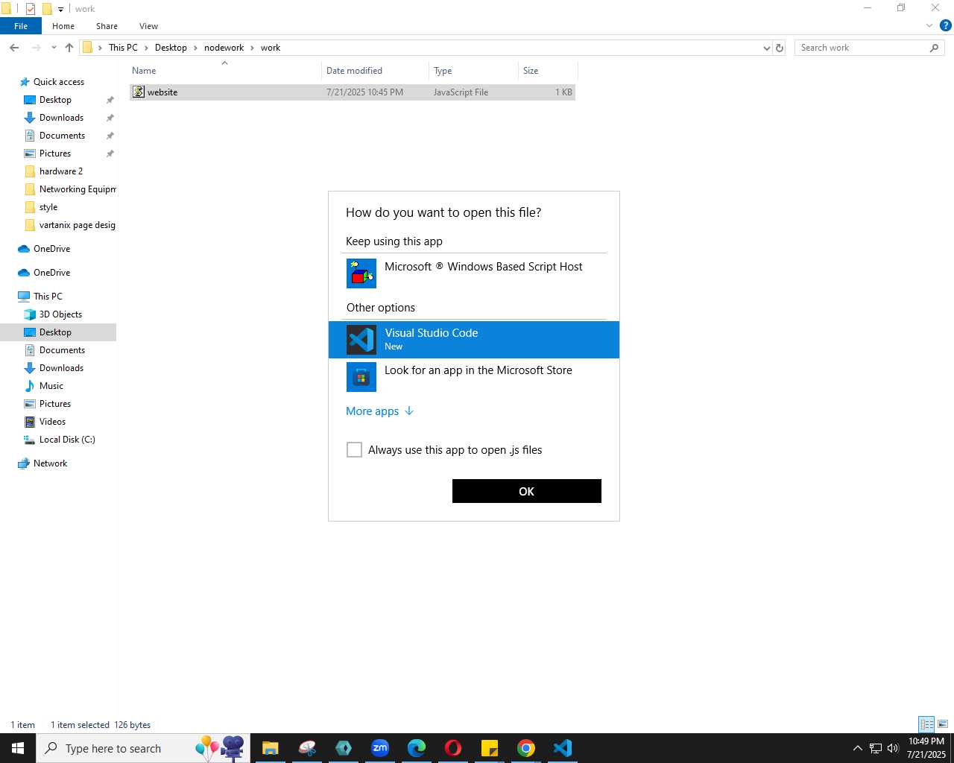
Task: Show hidden system tray icons
Action: tap(857, 748)
